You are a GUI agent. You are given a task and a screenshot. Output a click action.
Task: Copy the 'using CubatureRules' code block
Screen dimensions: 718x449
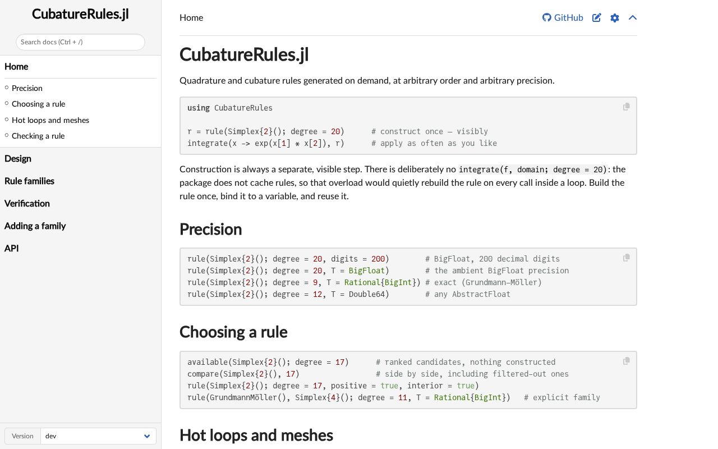pyautogui.click(x=627, y=107)
